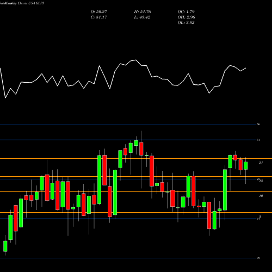
Task: Click the open price value O: 50.27
Action: pos(99,12)
